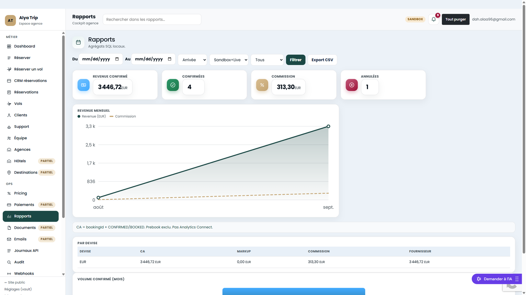This screenshot has width=526, height=295.
Task: Click the SANDBOX badge in header
Action: pyautogui.click(x=415, y=19)
